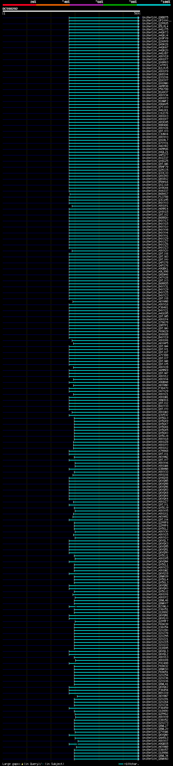Select hit label UniRef100_B6RRD0

(x=155, y=218)
